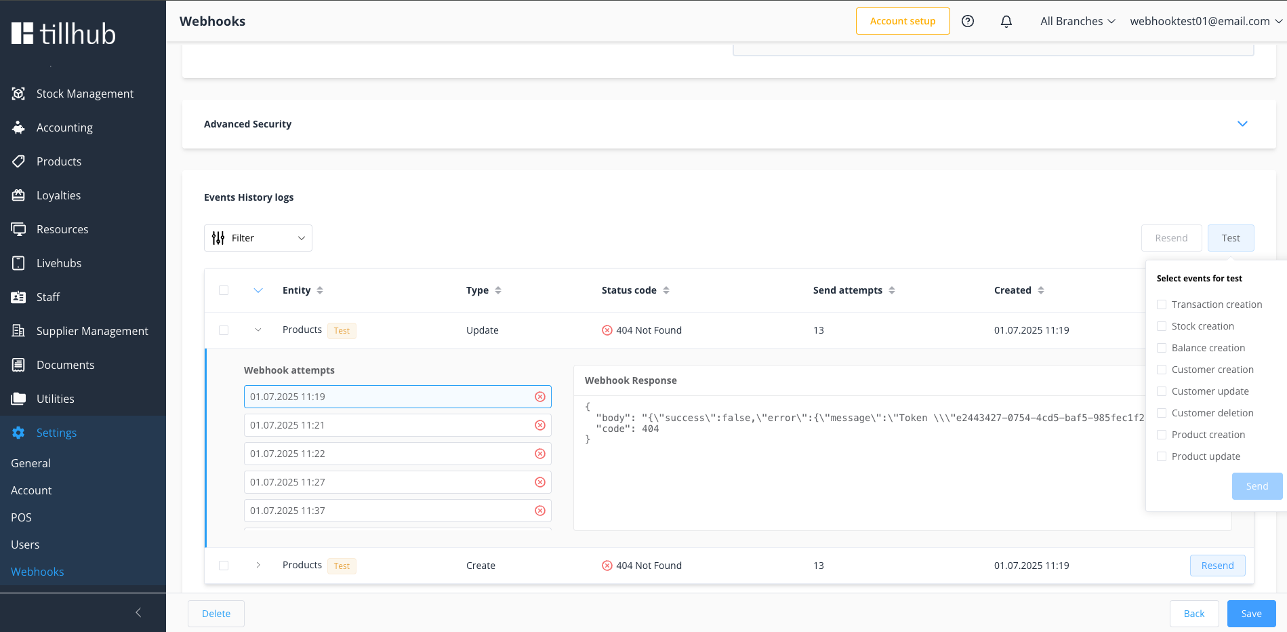Click the Resources monitor icon

19,229
